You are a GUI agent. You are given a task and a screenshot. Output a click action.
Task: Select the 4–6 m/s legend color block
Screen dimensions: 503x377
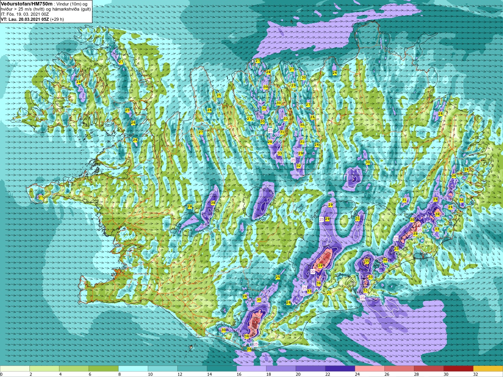point(74,369)
